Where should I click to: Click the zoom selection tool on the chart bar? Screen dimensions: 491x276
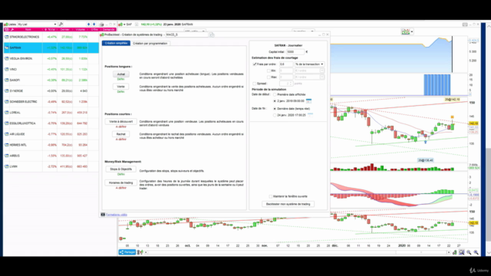coord(462,252)
